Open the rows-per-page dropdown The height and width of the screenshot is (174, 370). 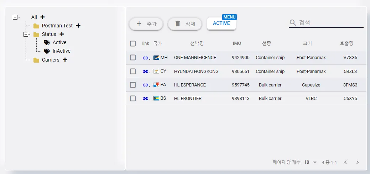pos(310,162)
